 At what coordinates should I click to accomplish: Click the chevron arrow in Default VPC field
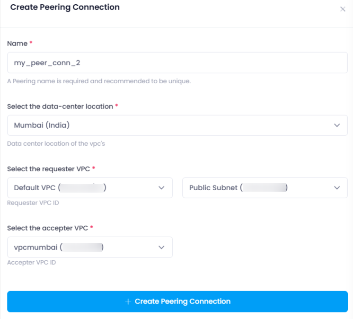[161, 188]
